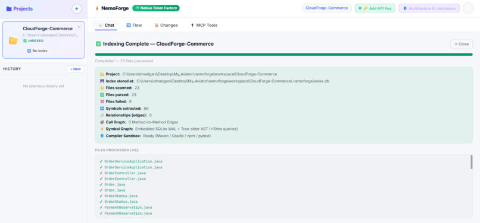Click the add project plus button
This screenshot has height=223, width=480.
coord(77,9)
